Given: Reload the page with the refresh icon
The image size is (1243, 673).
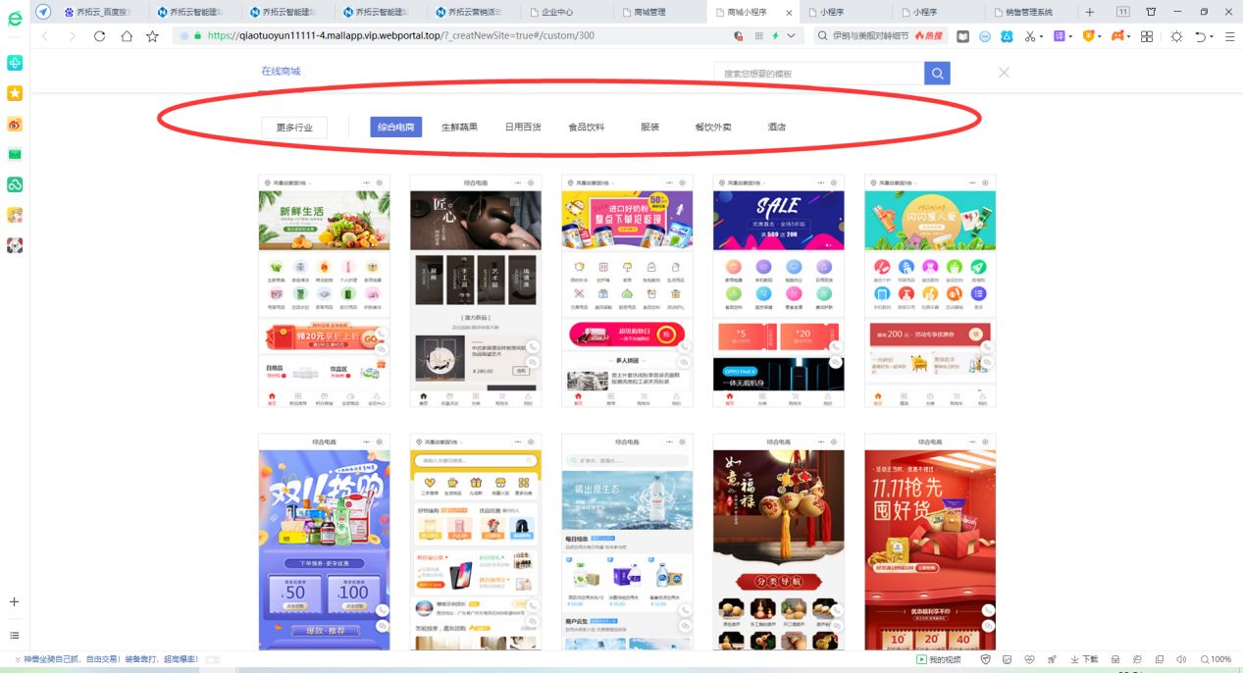Looking at the screenshot, I should click(101, 35).
